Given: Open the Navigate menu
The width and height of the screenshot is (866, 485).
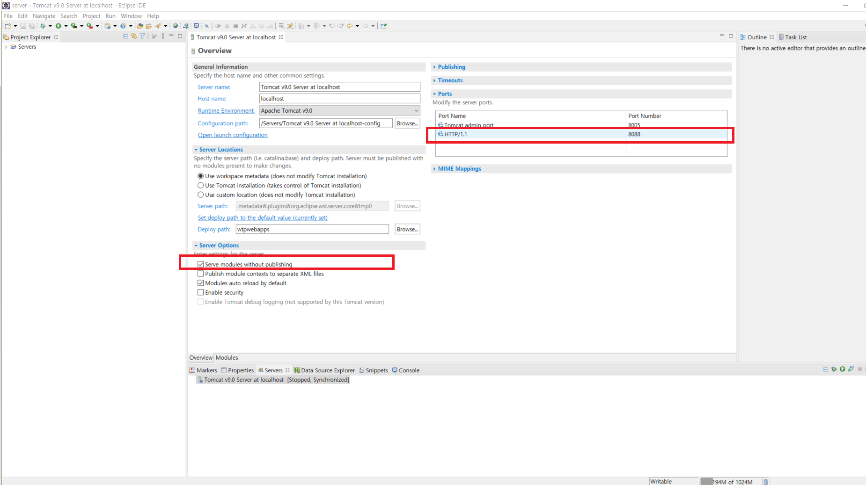Looking at the screenshot, I should click(44, 16).
